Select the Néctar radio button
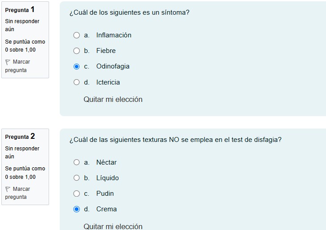 coord(76,162)
